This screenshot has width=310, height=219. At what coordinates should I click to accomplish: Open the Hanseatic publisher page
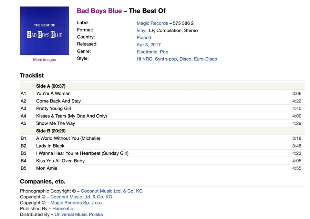click(63, 208)
